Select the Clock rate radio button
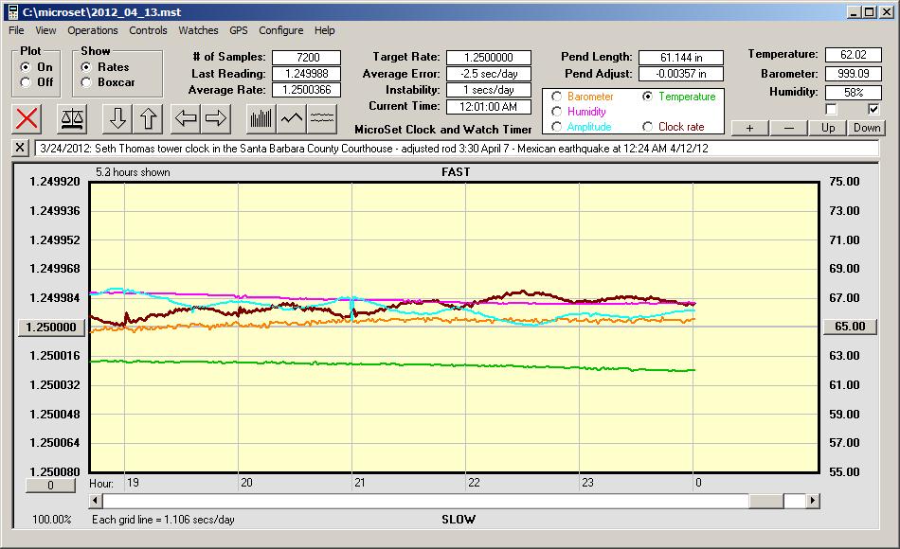 click(647, 126)
